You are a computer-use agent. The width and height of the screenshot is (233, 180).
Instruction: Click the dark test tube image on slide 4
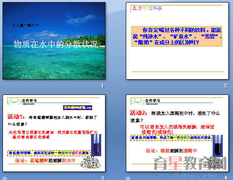(x=218, y=146)
